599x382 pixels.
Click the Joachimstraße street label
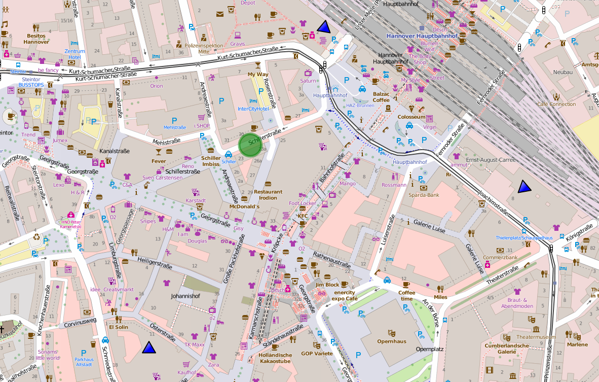(494, 202)
